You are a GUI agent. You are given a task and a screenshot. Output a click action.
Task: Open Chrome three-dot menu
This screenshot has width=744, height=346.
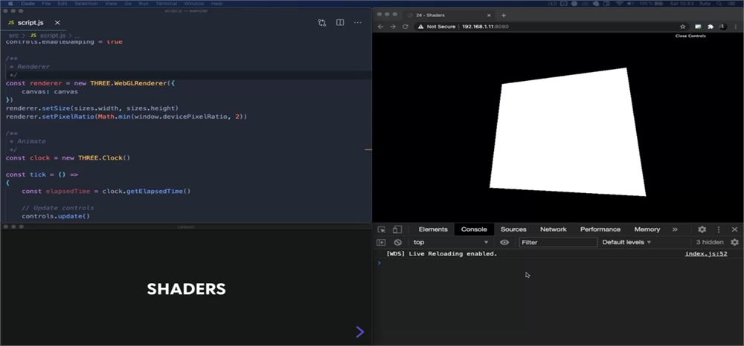736,27
